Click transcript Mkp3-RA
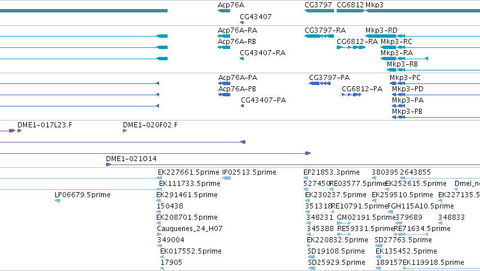 (x=404, y=59)
